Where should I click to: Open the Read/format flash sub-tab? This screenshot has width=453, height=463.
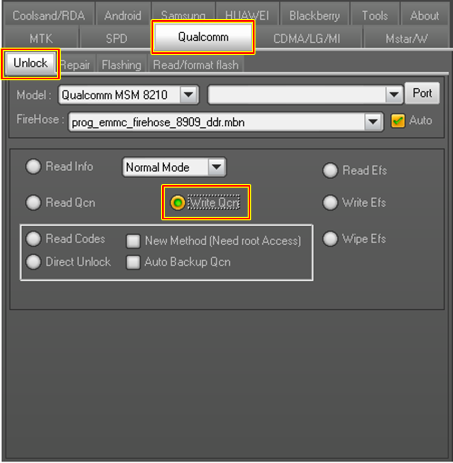point(196,64)
